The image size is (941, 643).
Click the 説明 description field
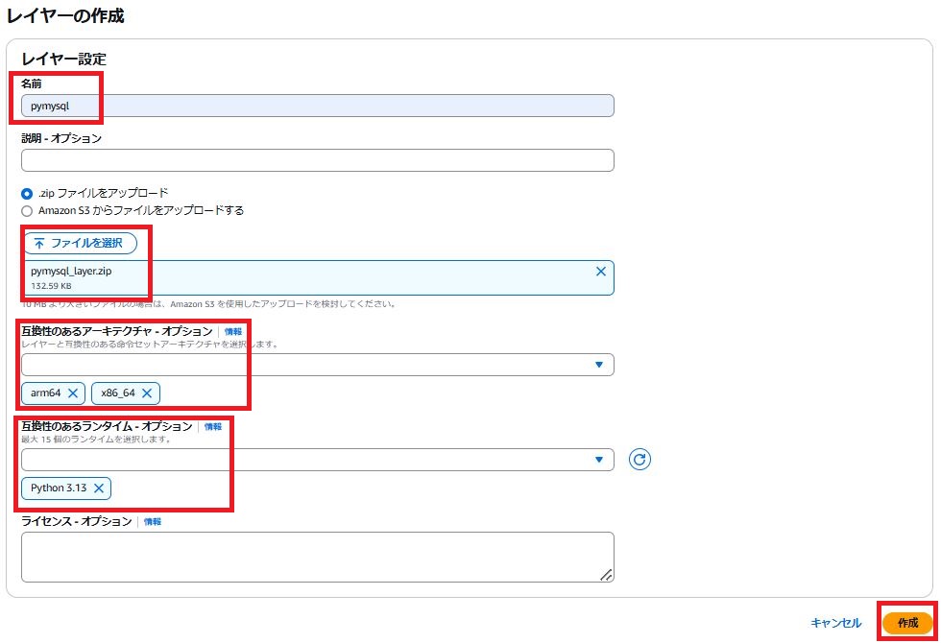tap(317, 159)
